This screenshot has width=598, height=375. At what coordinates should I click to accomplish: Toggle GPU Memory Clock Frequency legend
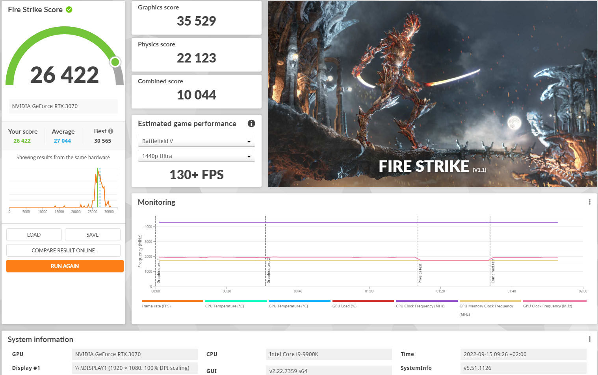coord(490,308)
